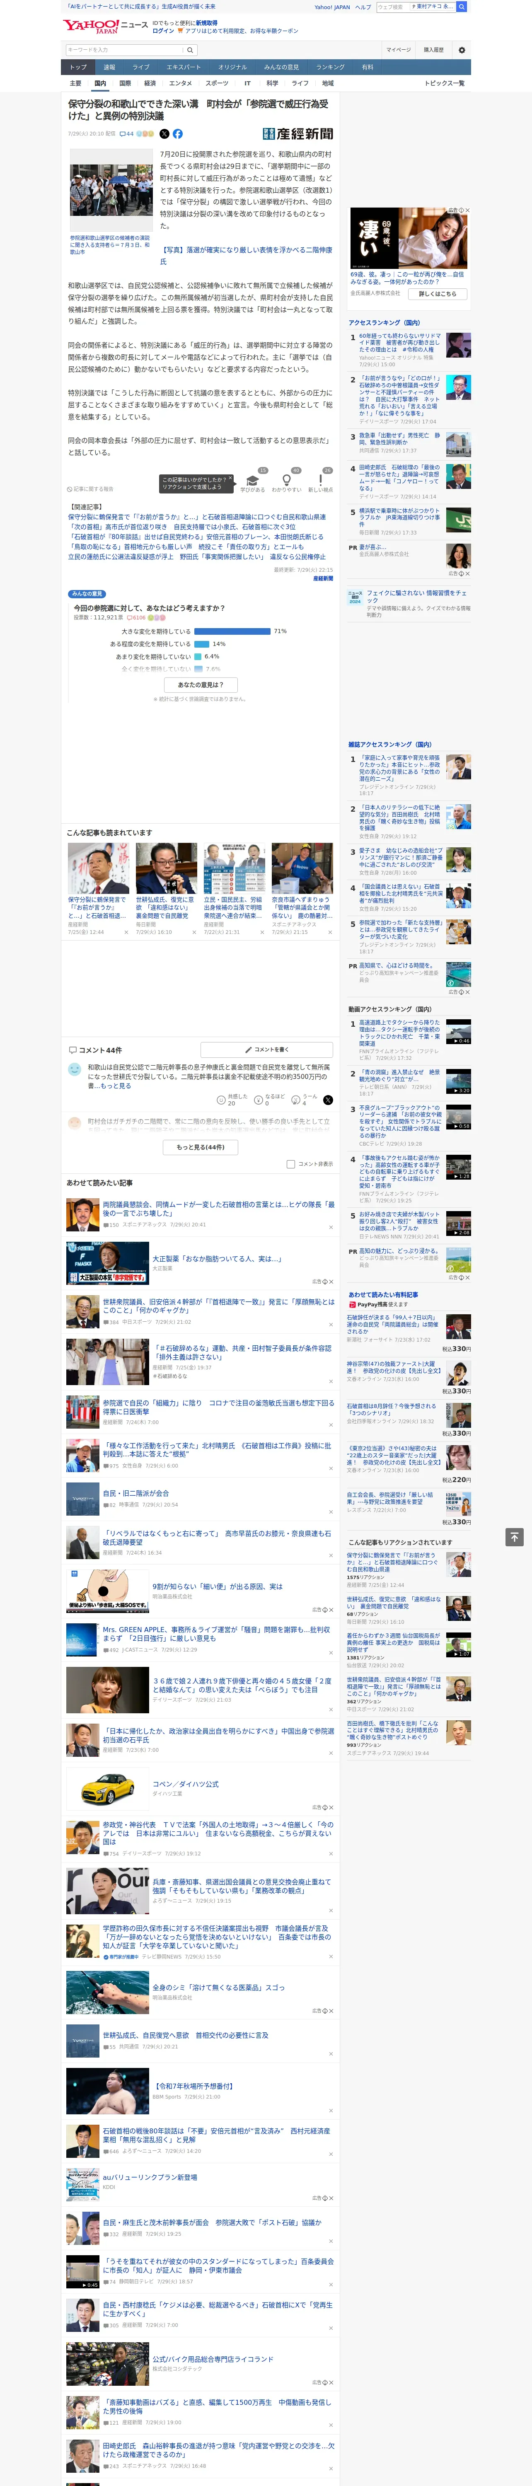This screenshot has width=532, height=2486.
Task: Open トピックス一覧 link
Action: [x=445, y=83]
